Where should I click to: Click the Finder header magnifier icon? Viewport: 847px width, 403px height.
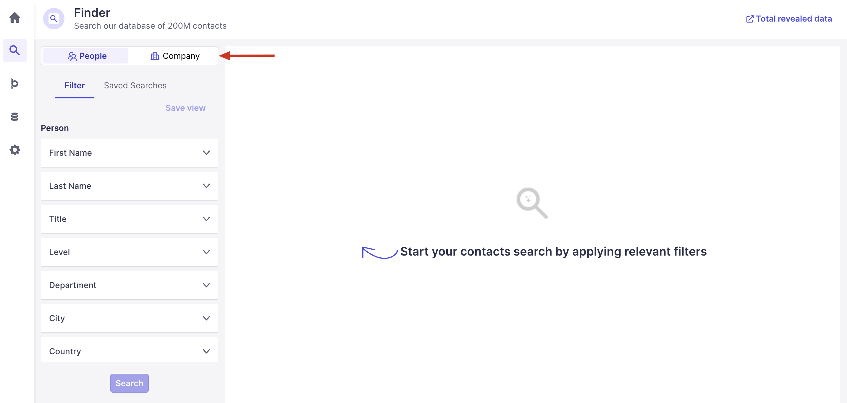click(54, 18)
